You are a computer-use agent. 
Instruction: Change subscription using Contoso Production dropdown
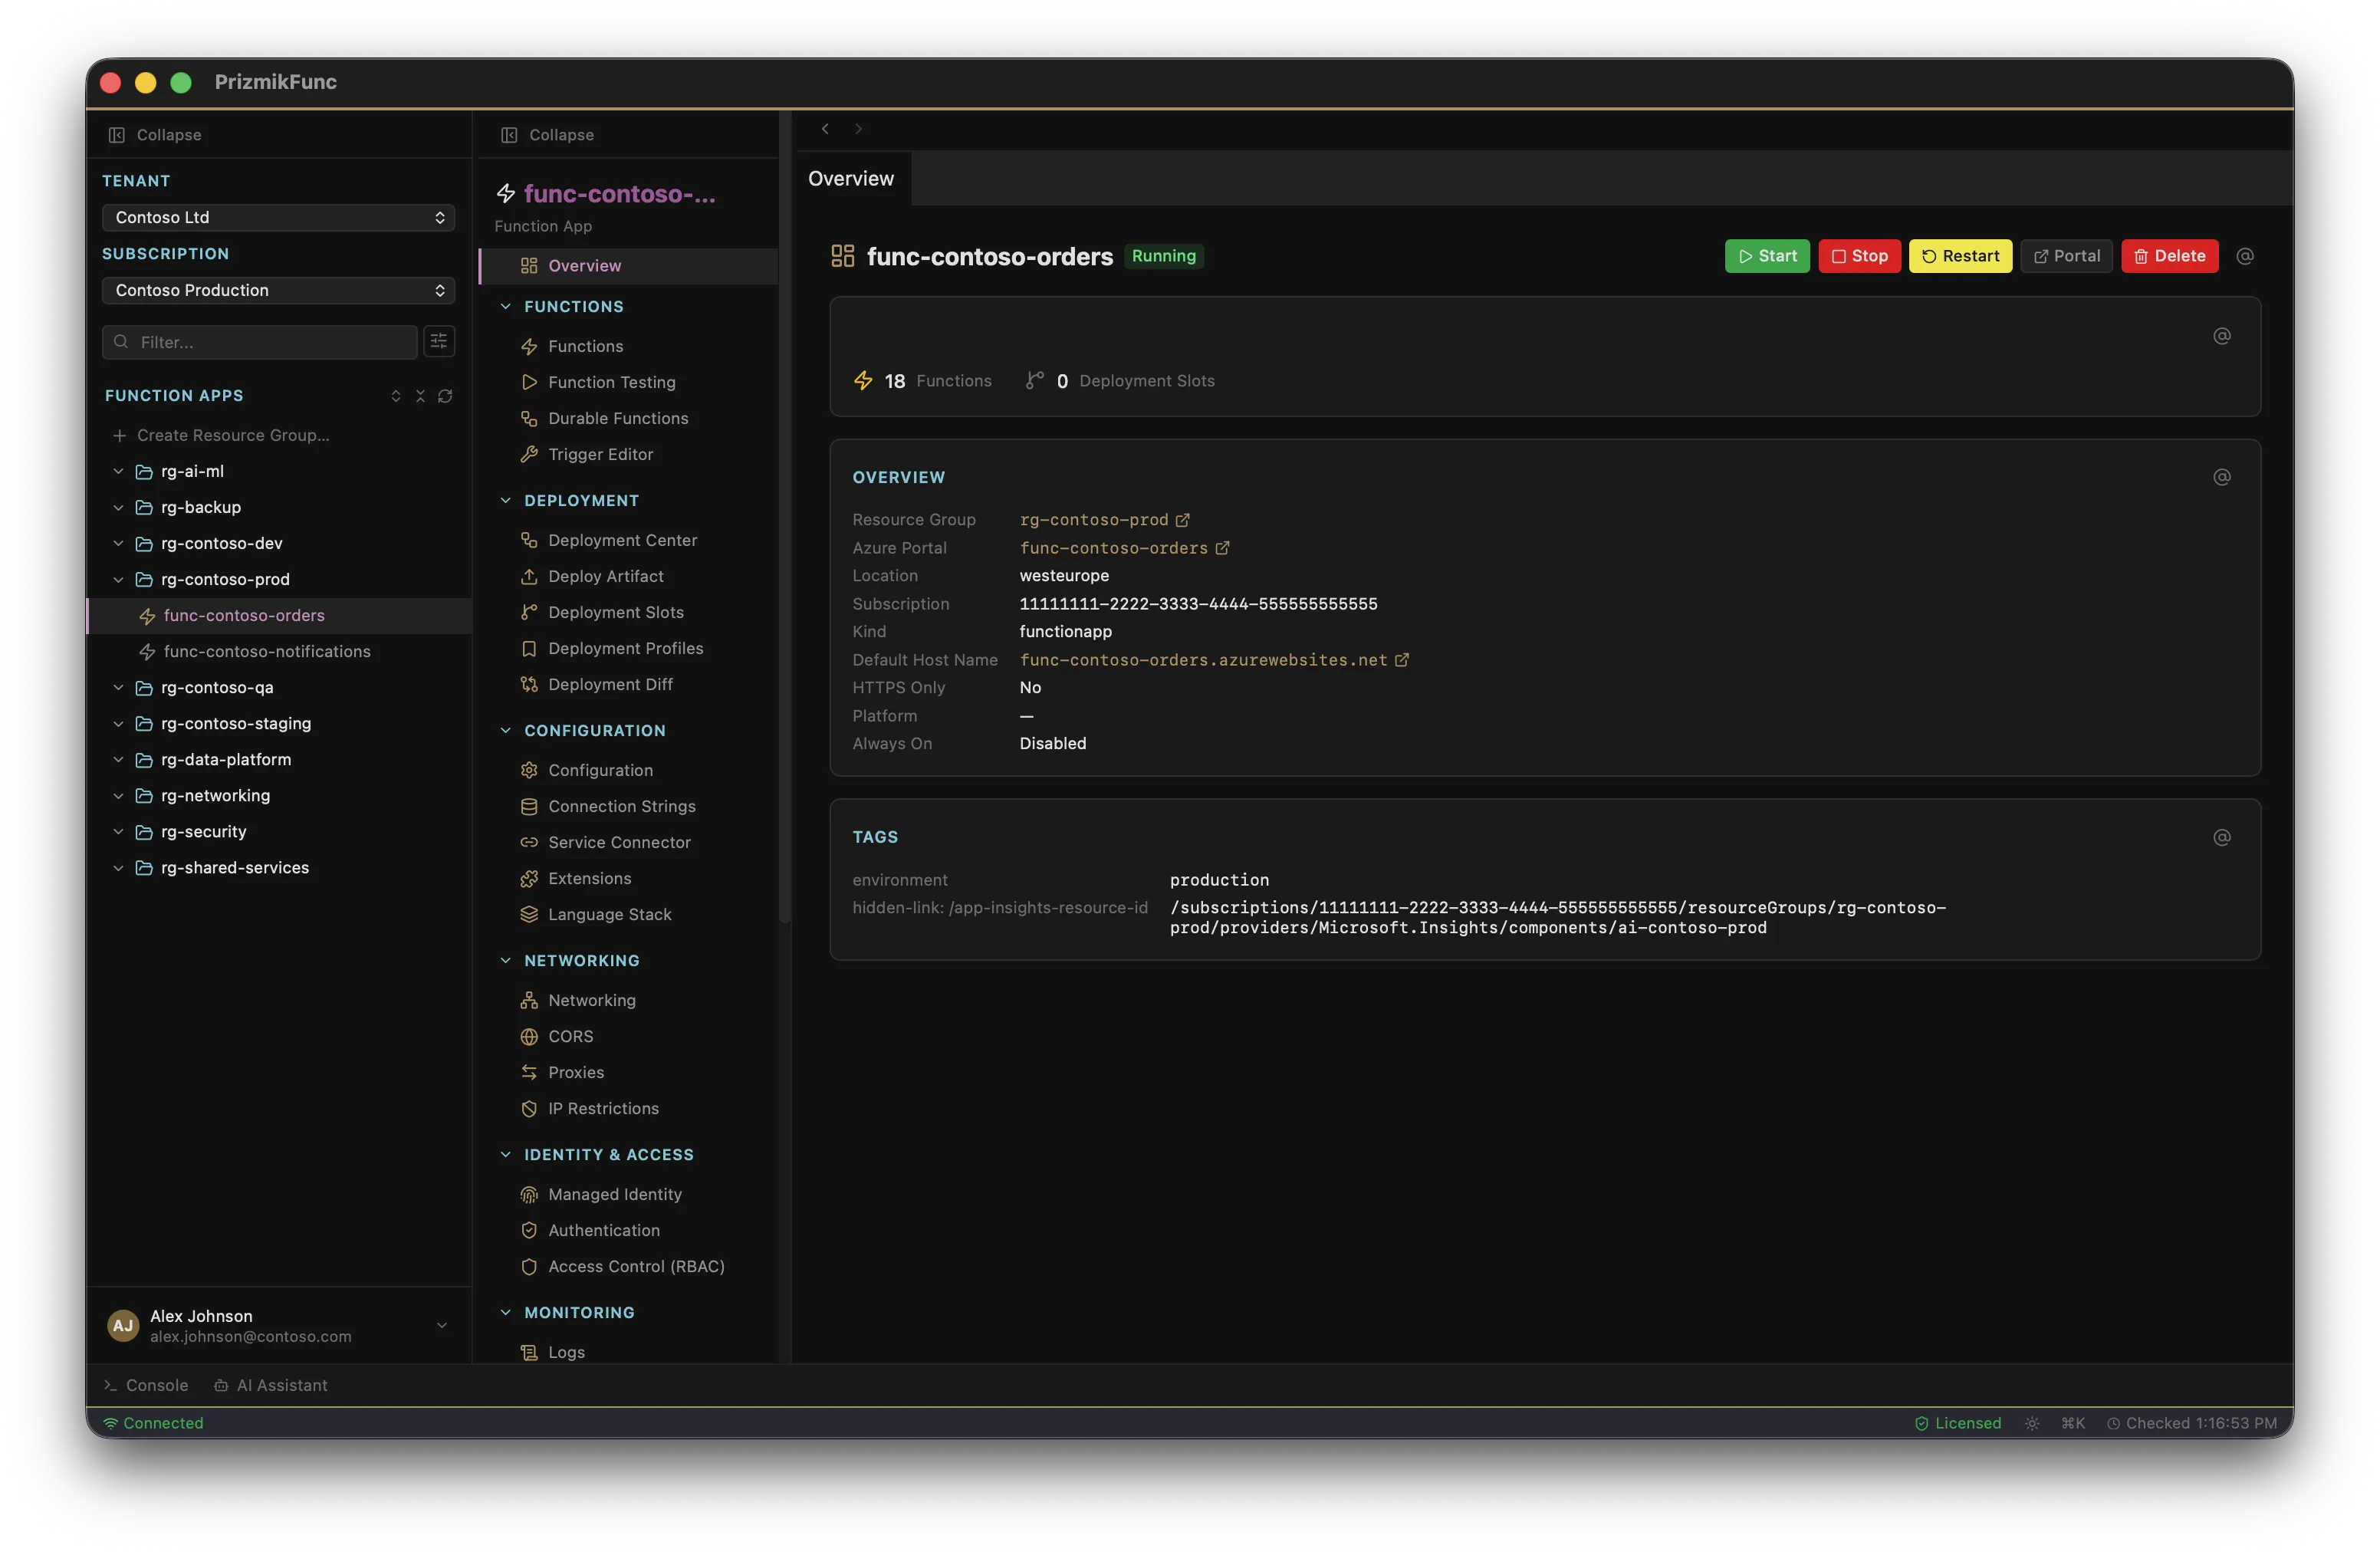[x=277, y=290]
